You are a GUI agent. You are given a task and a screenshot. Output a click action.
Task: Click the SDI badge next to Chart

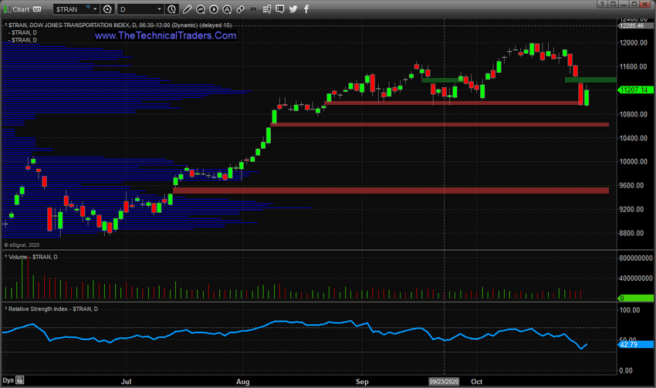click(x=37, y=9)
